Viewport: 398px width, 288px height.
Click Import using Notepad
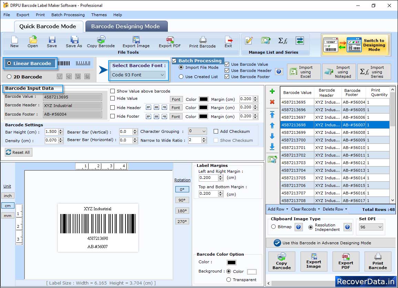(339, 72)
